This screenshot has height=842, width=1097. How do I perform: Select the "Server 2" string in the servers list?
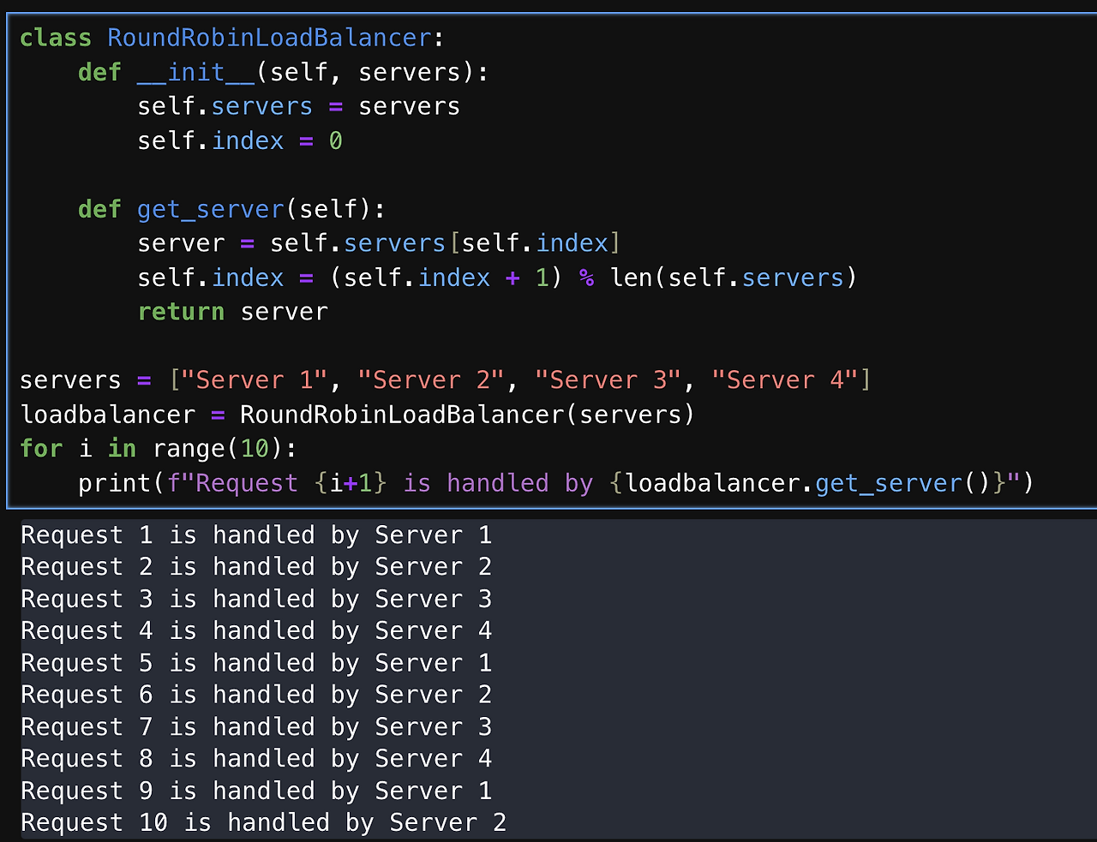point(431,380)
